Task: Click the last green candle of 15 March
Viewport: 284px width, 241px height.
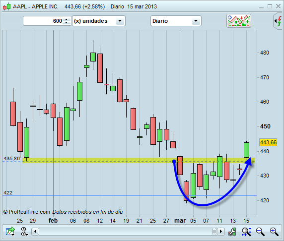Action: point(246,150)
